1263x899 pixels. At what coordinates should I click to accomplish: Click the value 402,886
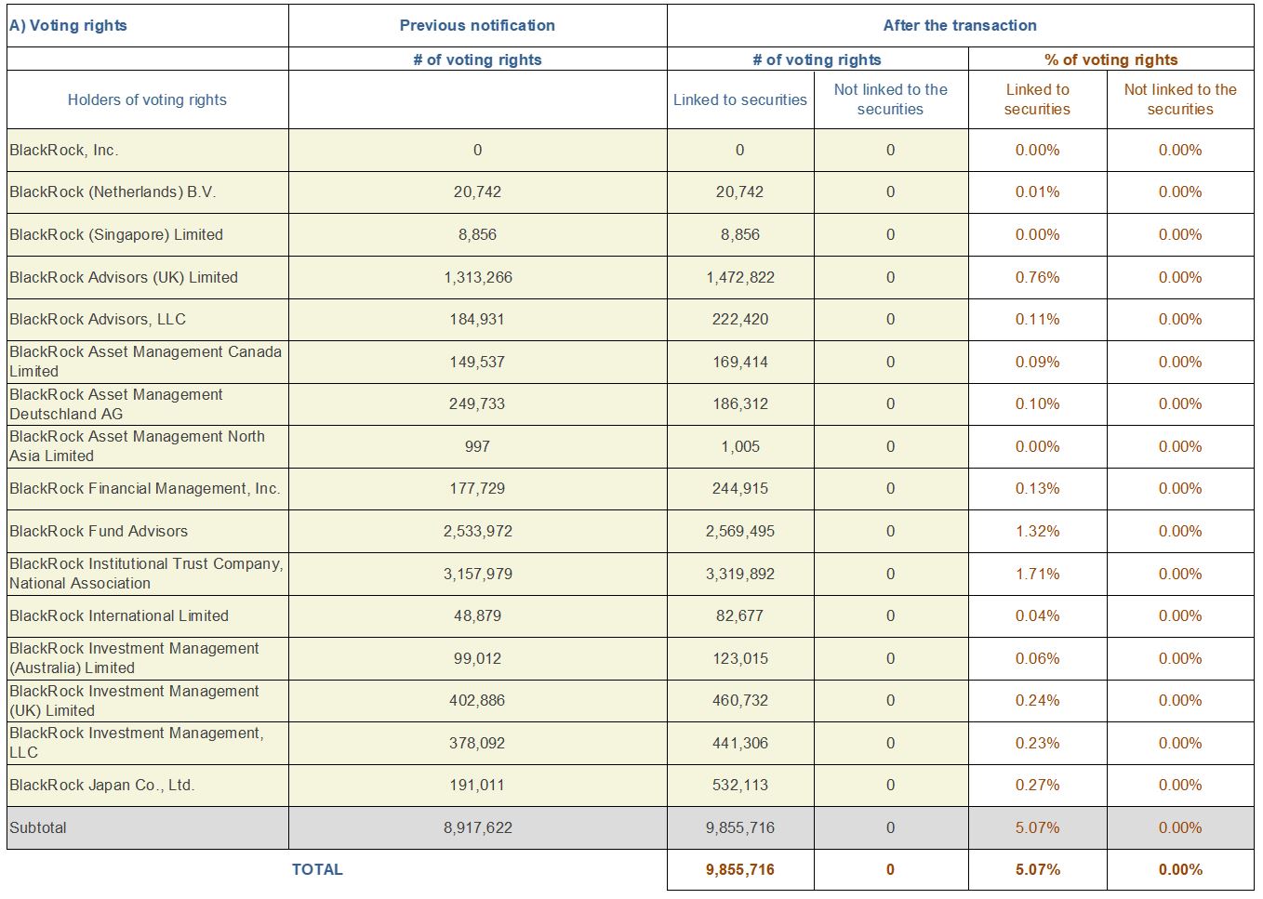pos(477,700)
